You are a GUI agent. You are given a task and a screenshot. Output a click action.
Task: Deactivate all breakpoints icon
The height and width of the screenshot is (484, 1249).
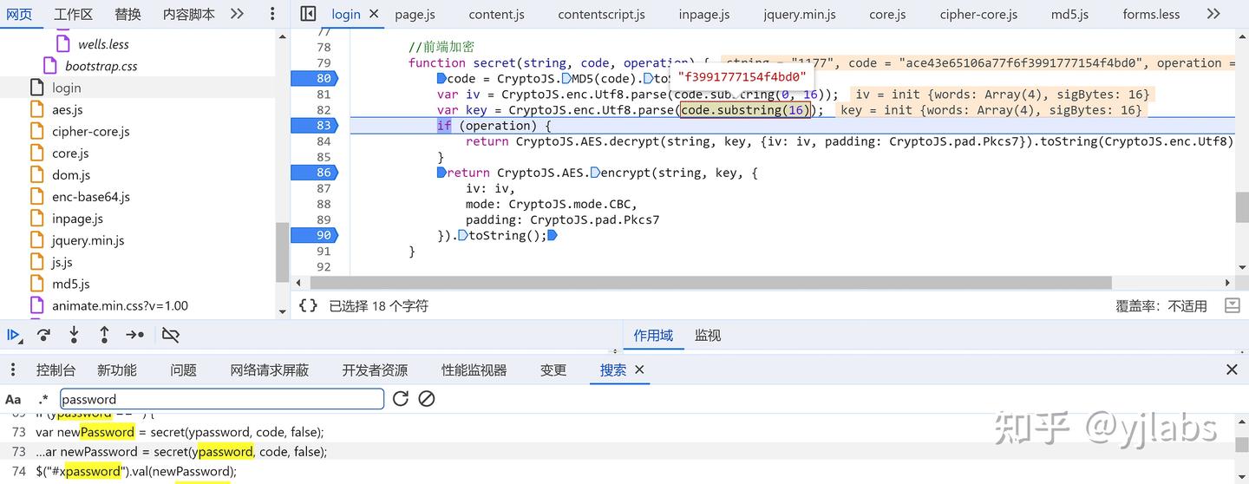[171, 335]
